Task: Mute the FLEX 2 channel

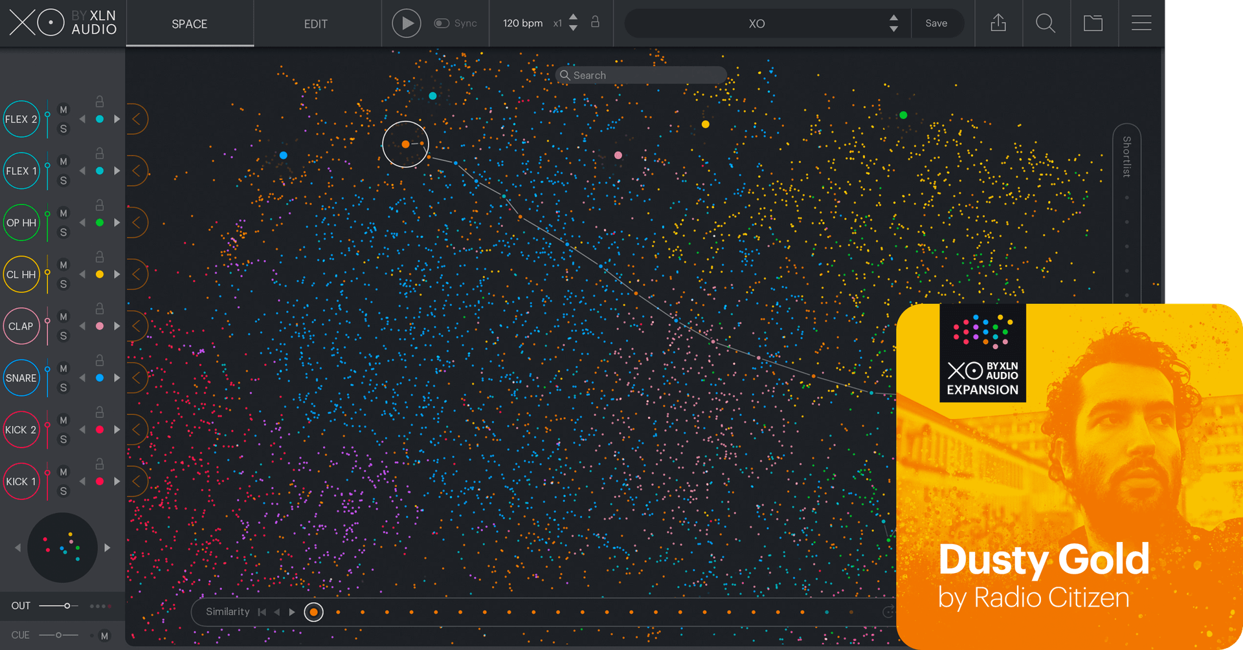Action: click(63, 110)
